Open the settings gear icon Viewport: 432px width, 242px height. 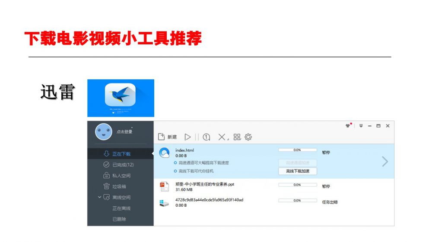(x=248, y=137)
